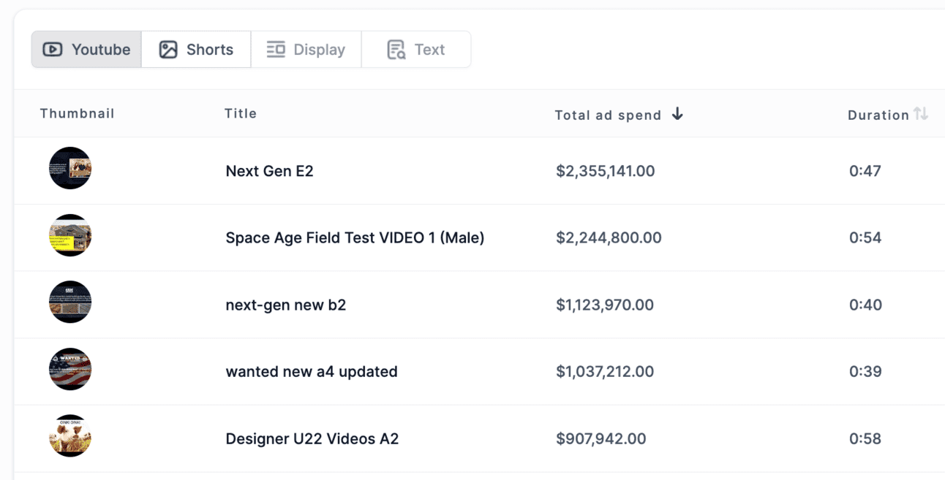This screenshot has width=945, height=480.
Task: Open the Space Age Field Test thumbnail
Action: (70, 235)
